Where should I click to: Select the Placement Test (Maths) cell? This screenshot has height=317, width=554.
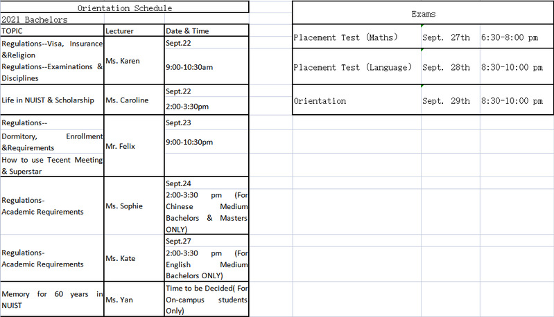click(356, 37)
